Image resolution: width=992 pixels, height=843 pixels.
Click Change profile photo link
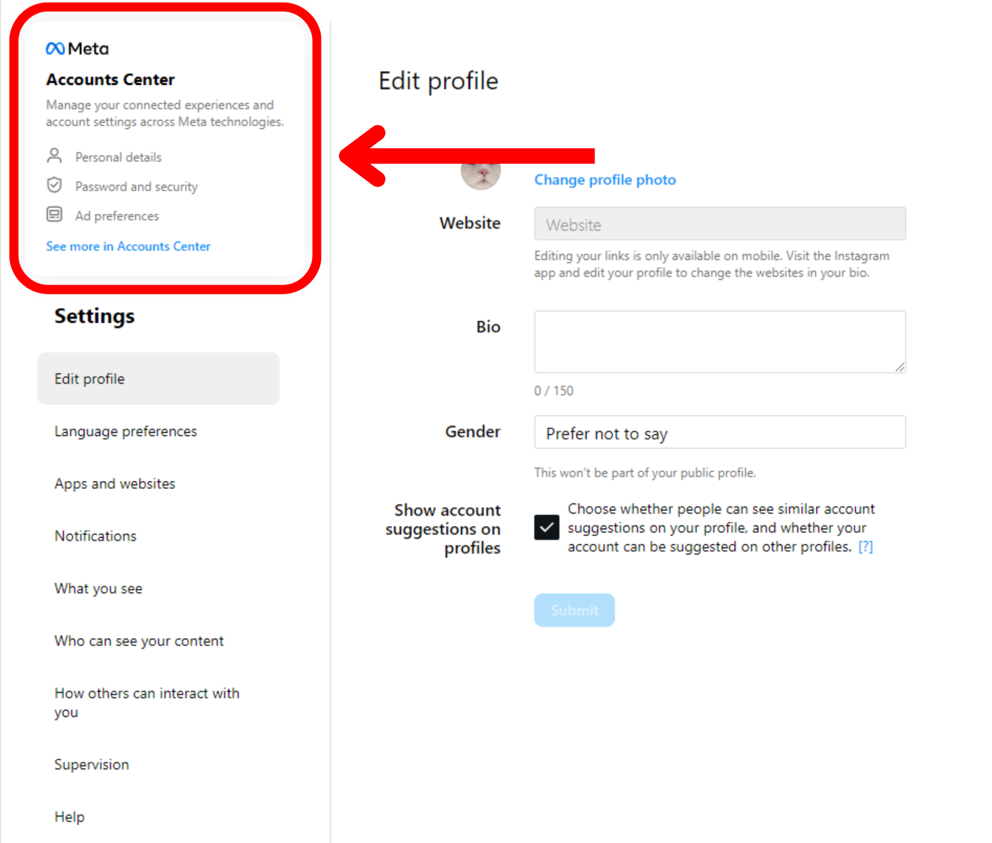[x=605, y=180]
